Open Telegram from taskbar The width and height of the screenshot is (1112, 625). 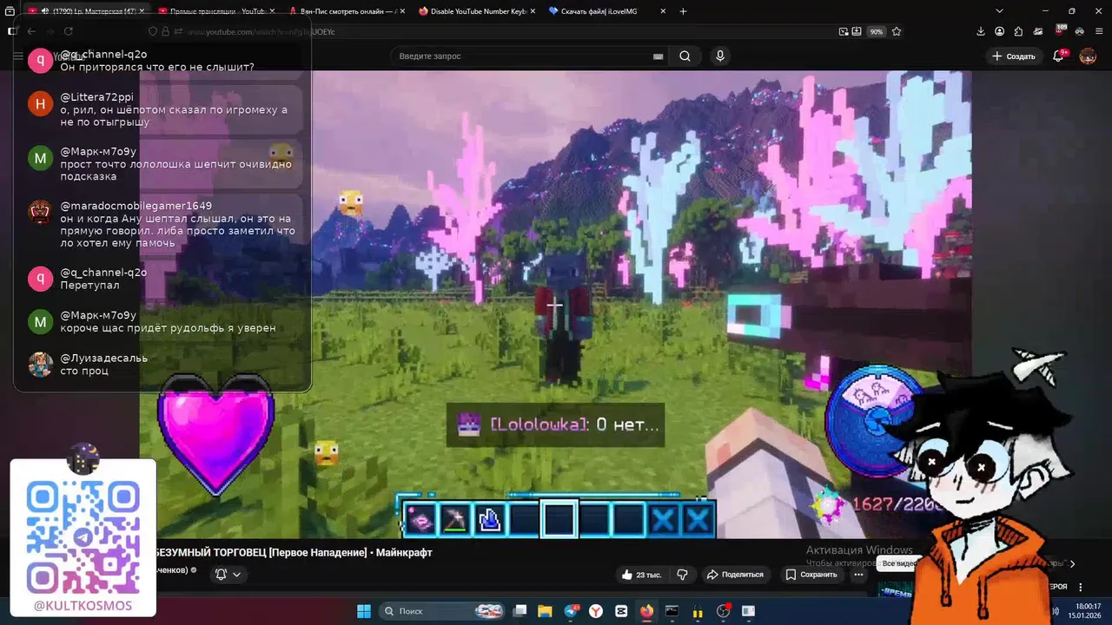(x=572, y=611)
